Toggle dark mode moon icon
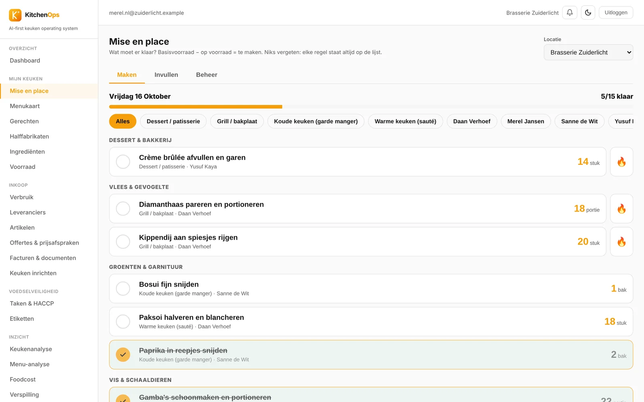The width and height of the screenshot is (644, 402). (x=588, y=12)
